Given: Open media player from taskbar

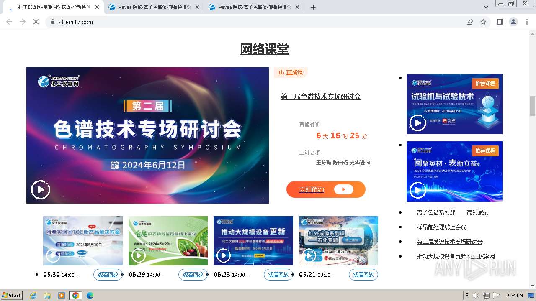Looking at the screenshot, I should point(61,296).
